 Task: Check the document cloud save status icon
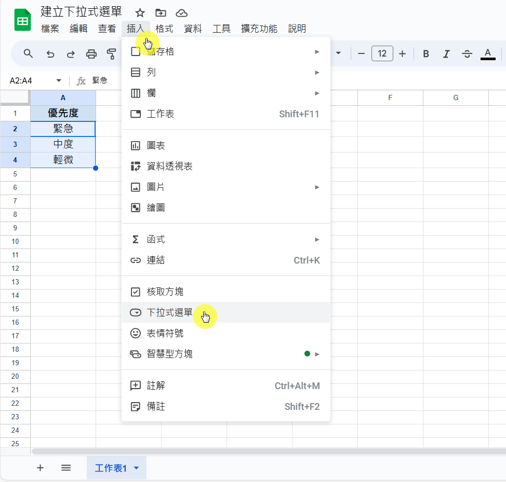181,12
